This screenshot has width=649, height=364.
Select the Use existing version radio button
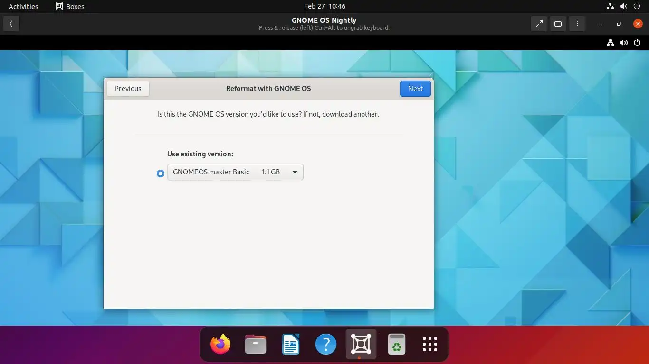161,173
